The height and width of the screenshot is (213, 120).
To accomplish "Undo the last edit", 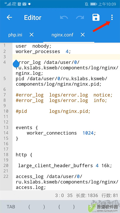I will click(64, 17).
